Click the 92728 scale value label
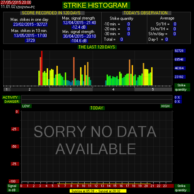This screenshot has width=194, height=194. [180, 51]
